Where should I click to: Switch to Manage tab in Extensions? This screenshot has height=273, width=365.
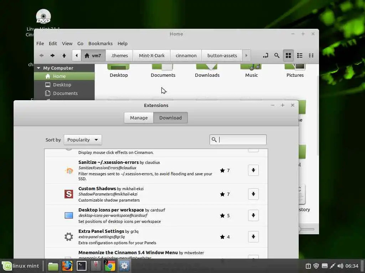click(x=139, y=118)
